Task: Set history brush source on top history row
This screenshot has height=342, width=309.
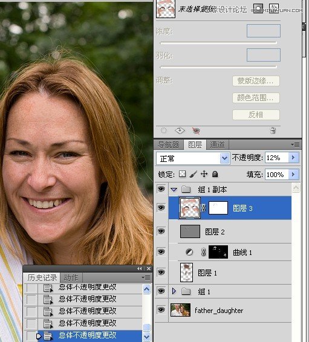Action: (x=32, y=288)
